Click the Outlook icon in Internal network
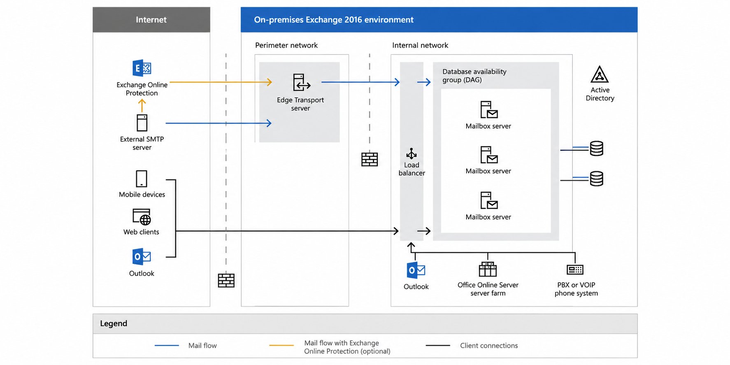Image resolution: width=730 pixels, height=365 pixels. (416, 270)
